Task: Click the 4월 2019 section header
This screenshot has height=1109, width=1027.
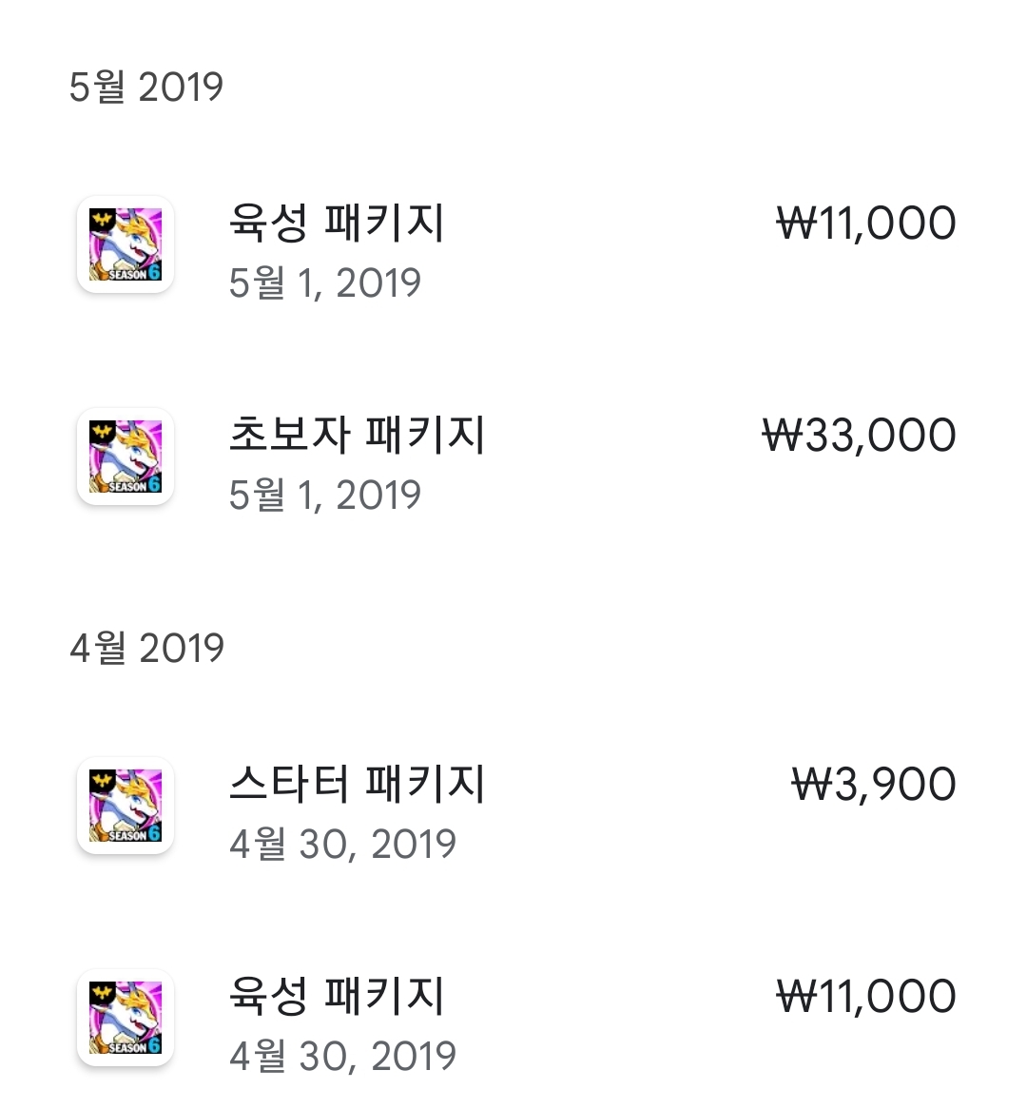Action: point(146,648)
